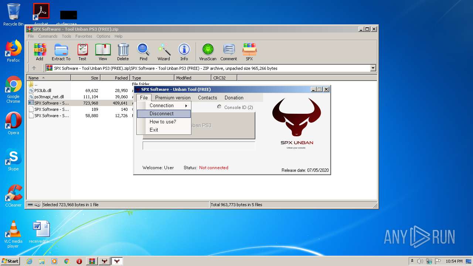Sort by Modified column header
Image resolution: width=473 pixels, height=266 pixels.
[x=193, y=78]
